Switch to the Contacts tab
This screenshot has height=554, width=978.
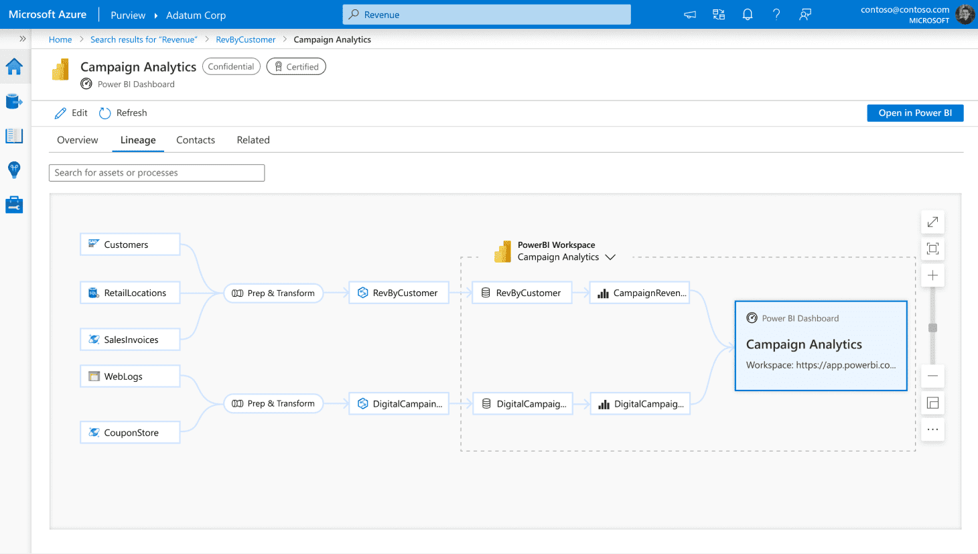click(x=195, y=139)
